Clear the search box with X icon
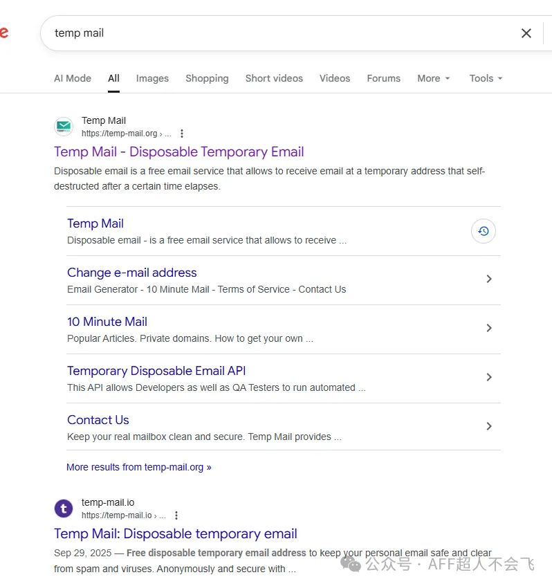 [526, 33]
